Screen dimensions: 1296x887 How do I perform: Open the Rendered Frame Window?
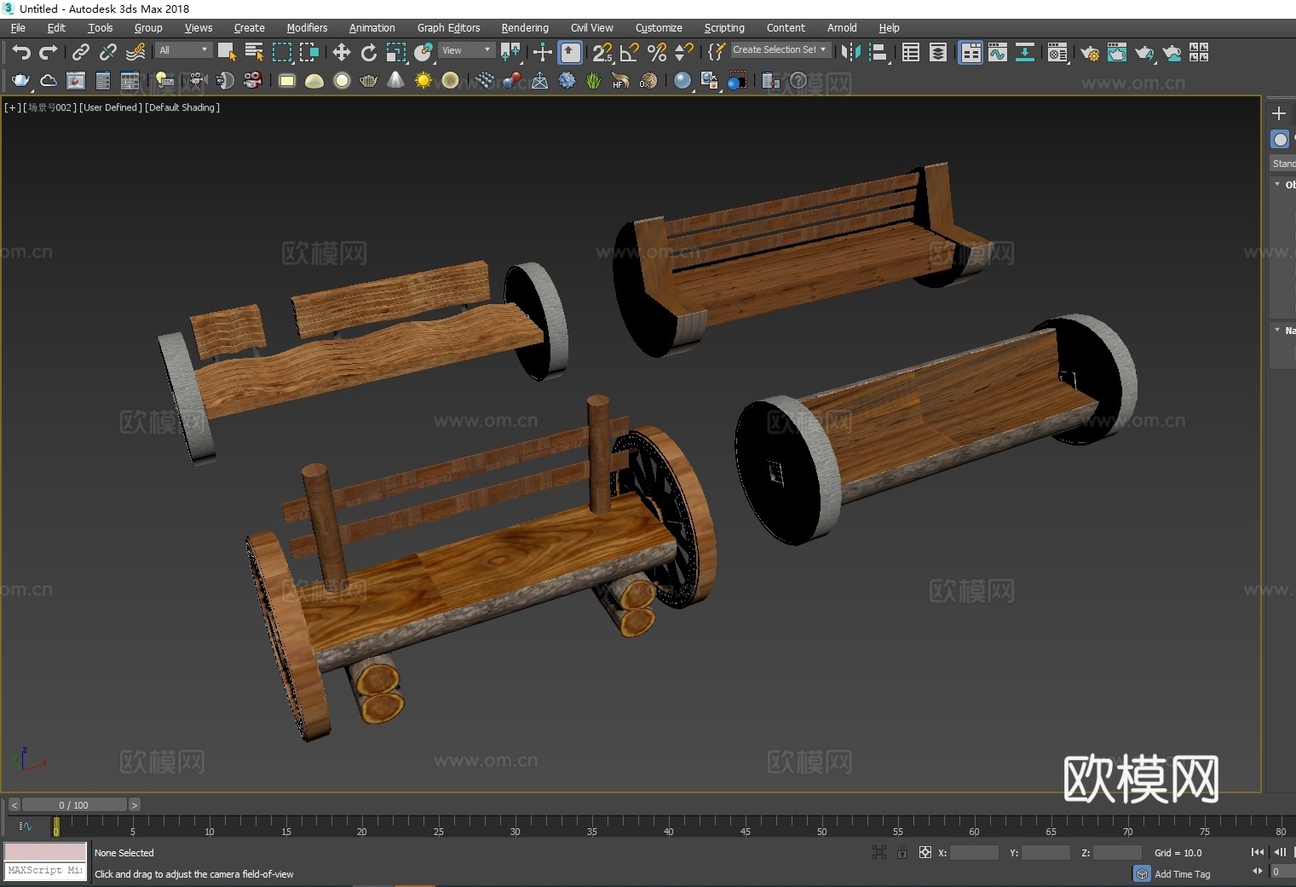click(x=1117, y=53)
